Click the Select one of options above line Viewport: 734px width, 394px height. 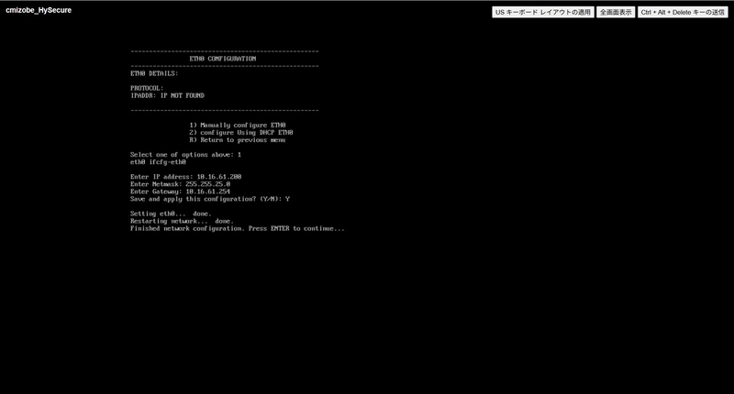(186, 155)
